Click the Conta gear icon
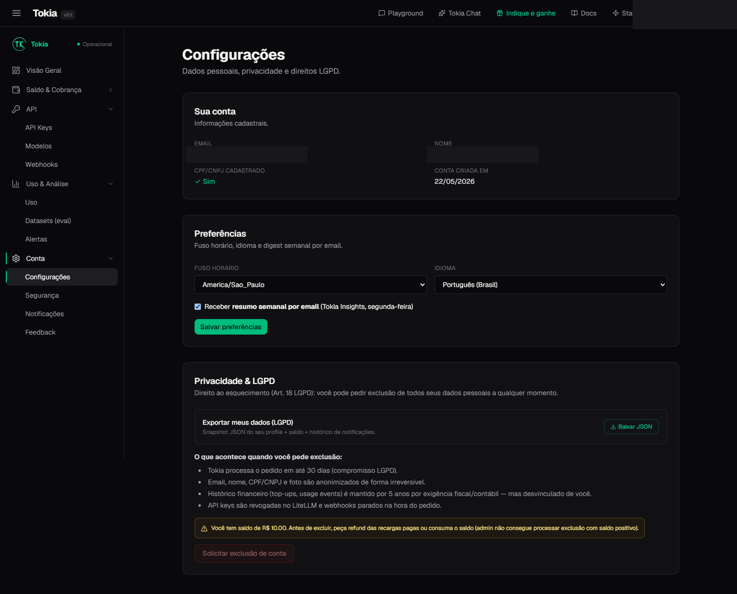The image size is (737, 594). 16,258
